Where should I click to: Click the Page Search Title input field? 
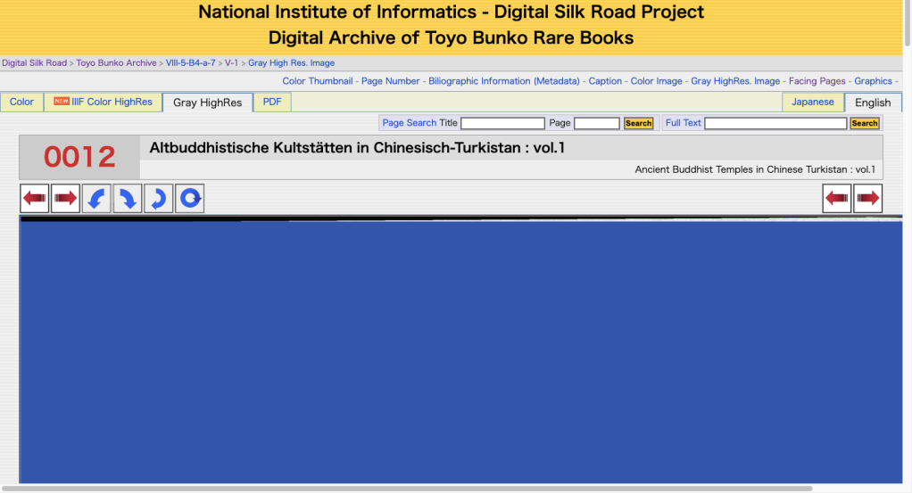click(x=502, y=123)
